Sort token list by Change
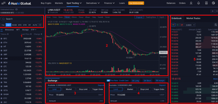Viewport: 218px width, 104px height. [38, 34]
